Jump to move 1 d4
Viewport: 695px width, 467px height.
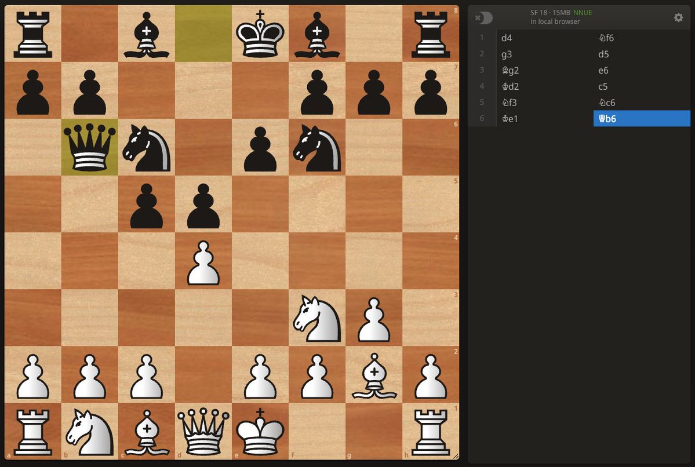(545, 38)
